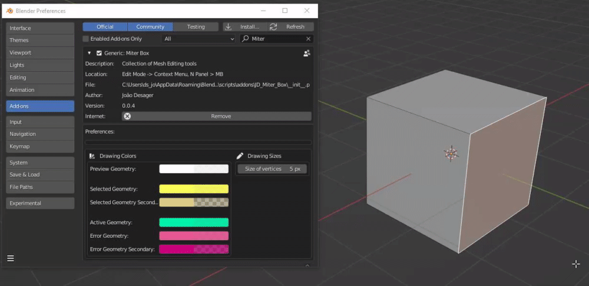This screenshot has height=286, width=589.
Task: Toggle Testing add-ons filter
Action: coord(196,26)
